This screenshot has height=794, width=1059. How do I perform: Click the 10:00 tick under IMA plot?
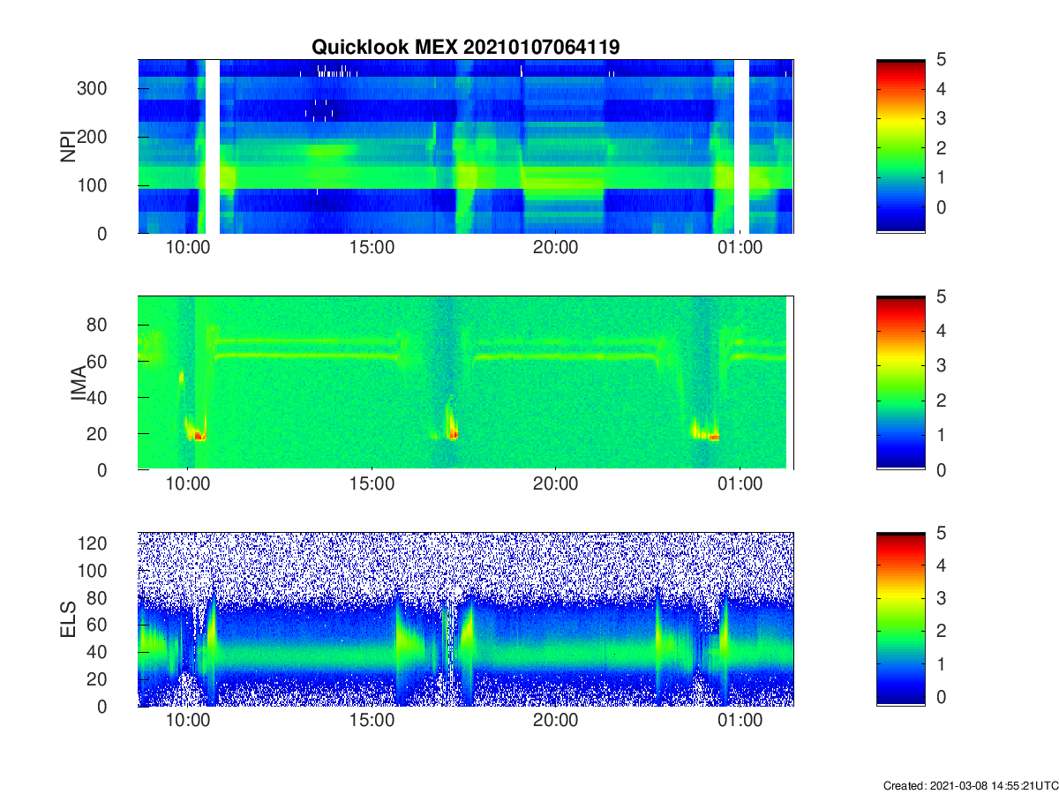click(189, 484)
